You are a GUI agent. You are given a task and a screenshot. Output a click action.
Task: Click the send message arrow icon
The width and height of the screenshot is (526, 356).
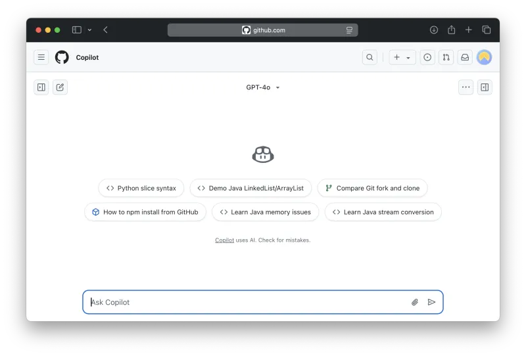(432, 302)
